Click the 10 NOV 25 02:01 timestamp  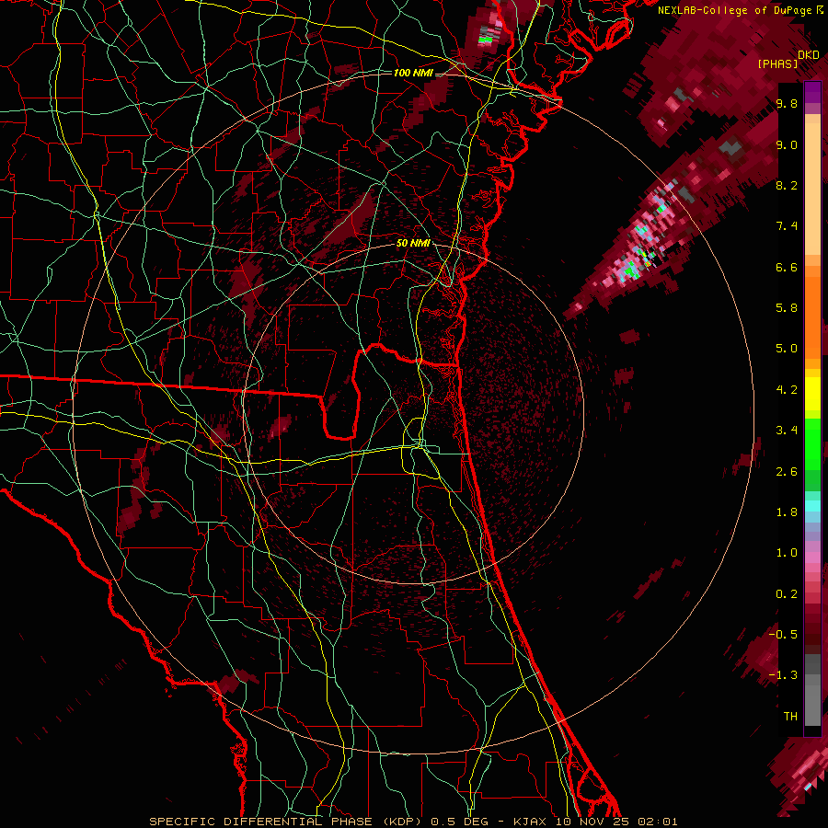click(616, 822)
